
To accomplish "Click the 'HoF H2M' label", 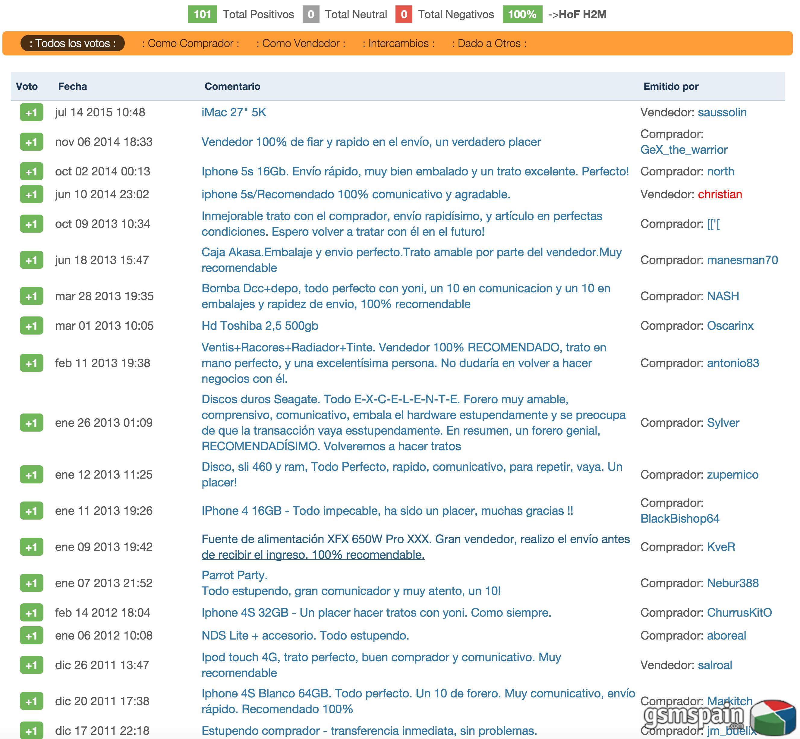I will point(582,14).
